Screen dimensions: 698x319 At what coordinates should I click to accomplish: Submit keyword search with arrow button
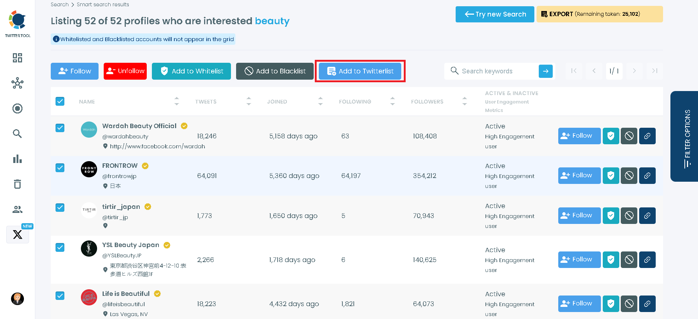[546, 71]
